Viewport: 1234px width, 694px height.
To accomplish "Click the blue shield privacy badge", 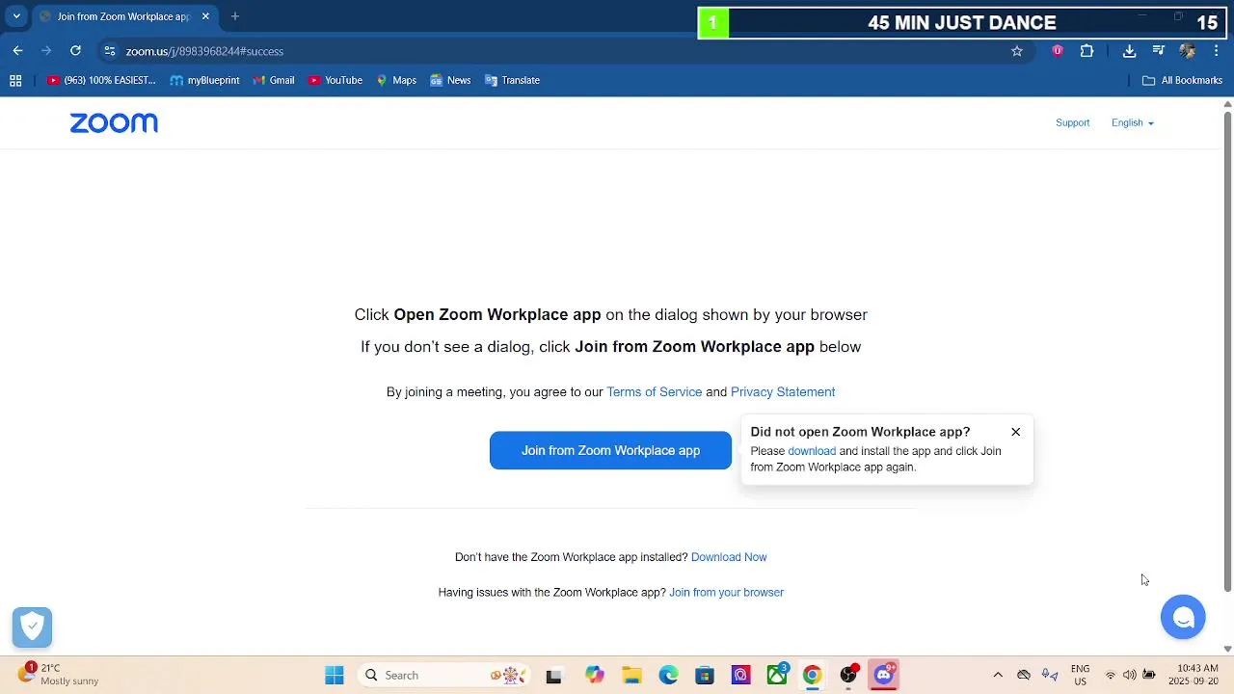I will pos(32,627).
